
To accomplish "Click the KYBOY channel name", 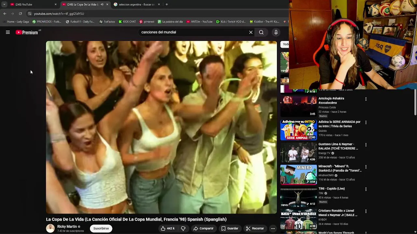I will tap(323, 219).
